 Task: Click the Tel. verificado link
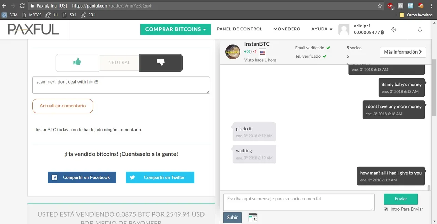click(x=308, y=56)
